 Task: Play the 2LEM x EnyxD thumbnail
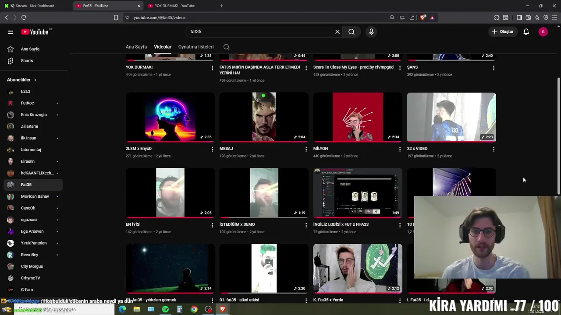point(170,117)
